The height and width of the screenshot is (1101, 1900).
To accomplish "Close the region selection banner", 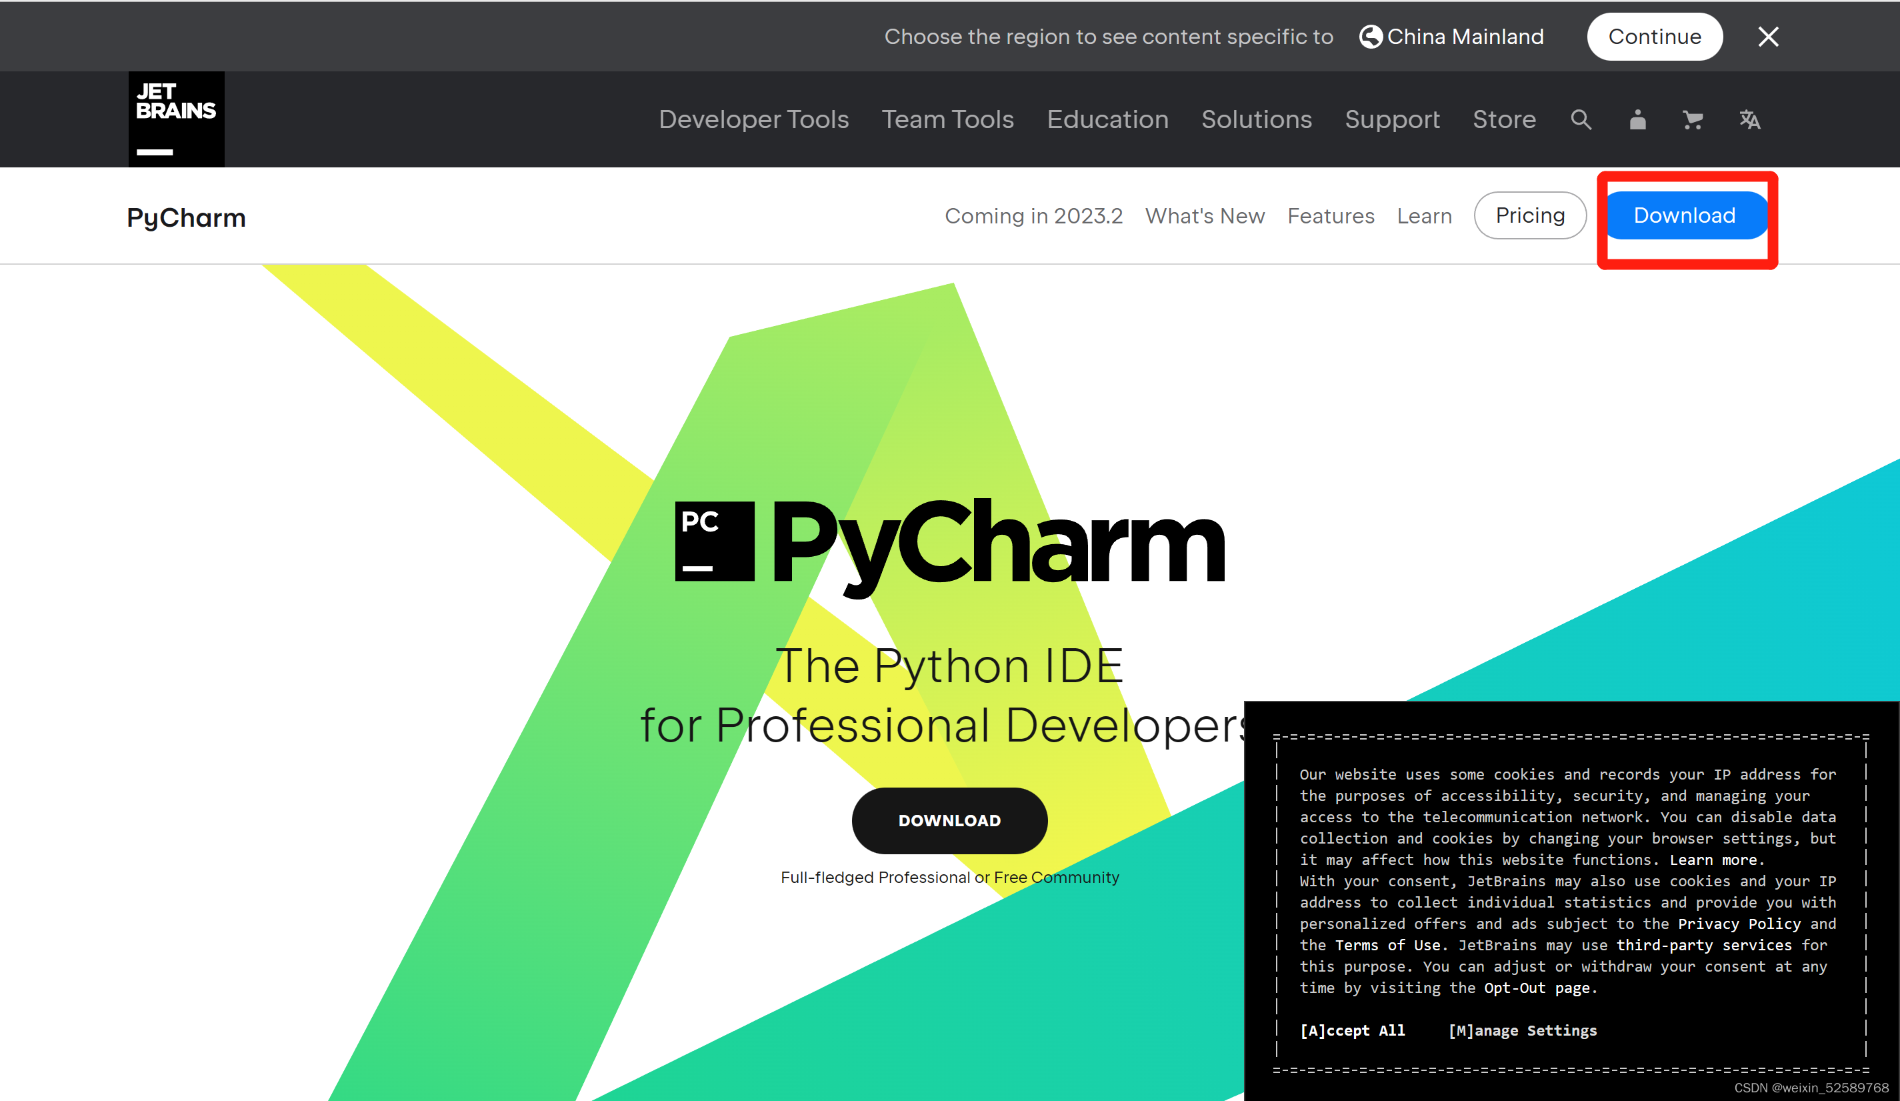I will [x=1768, y=36].
